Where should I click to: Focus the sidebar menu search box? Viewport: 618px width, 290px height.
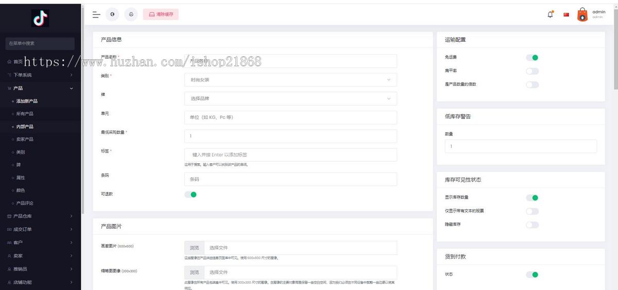[40, 43]
